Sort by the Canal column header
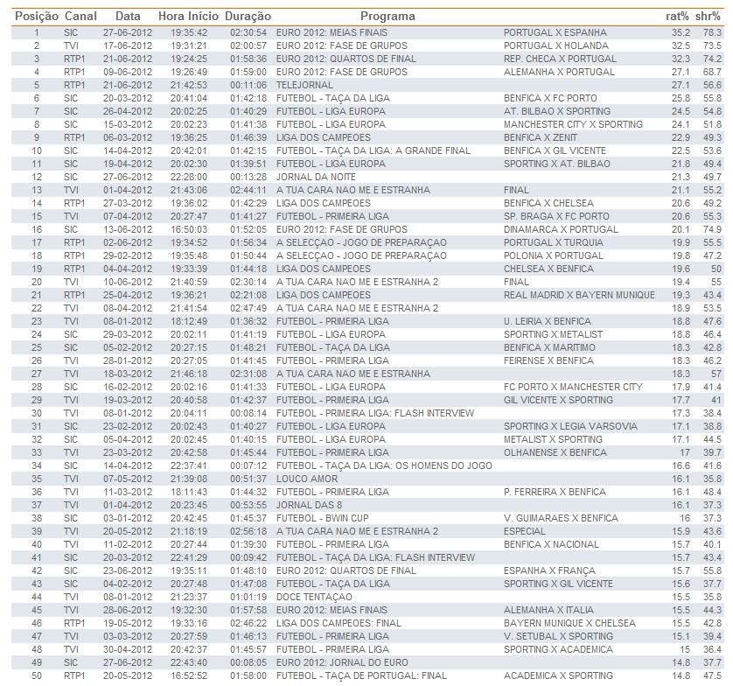Viewport: 733px width, 686px height. [x=80, y=16]
